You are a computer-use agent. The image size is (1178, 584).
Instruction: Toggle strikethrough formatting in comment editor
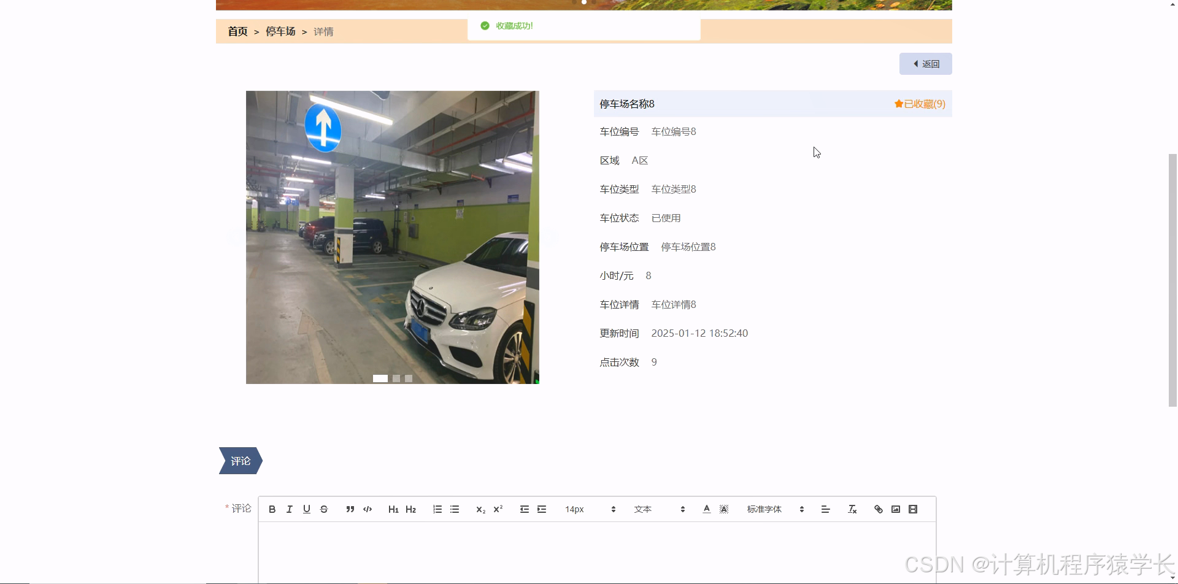click(324, 509)
